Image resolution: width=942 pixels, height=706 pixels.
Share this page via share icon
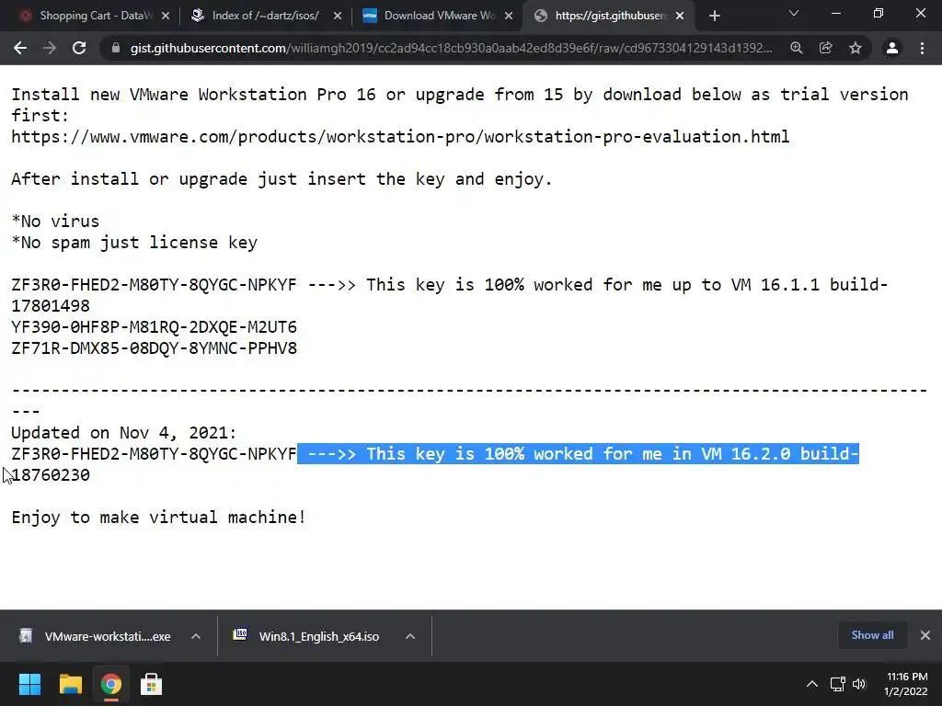click(x=826, y=48)
